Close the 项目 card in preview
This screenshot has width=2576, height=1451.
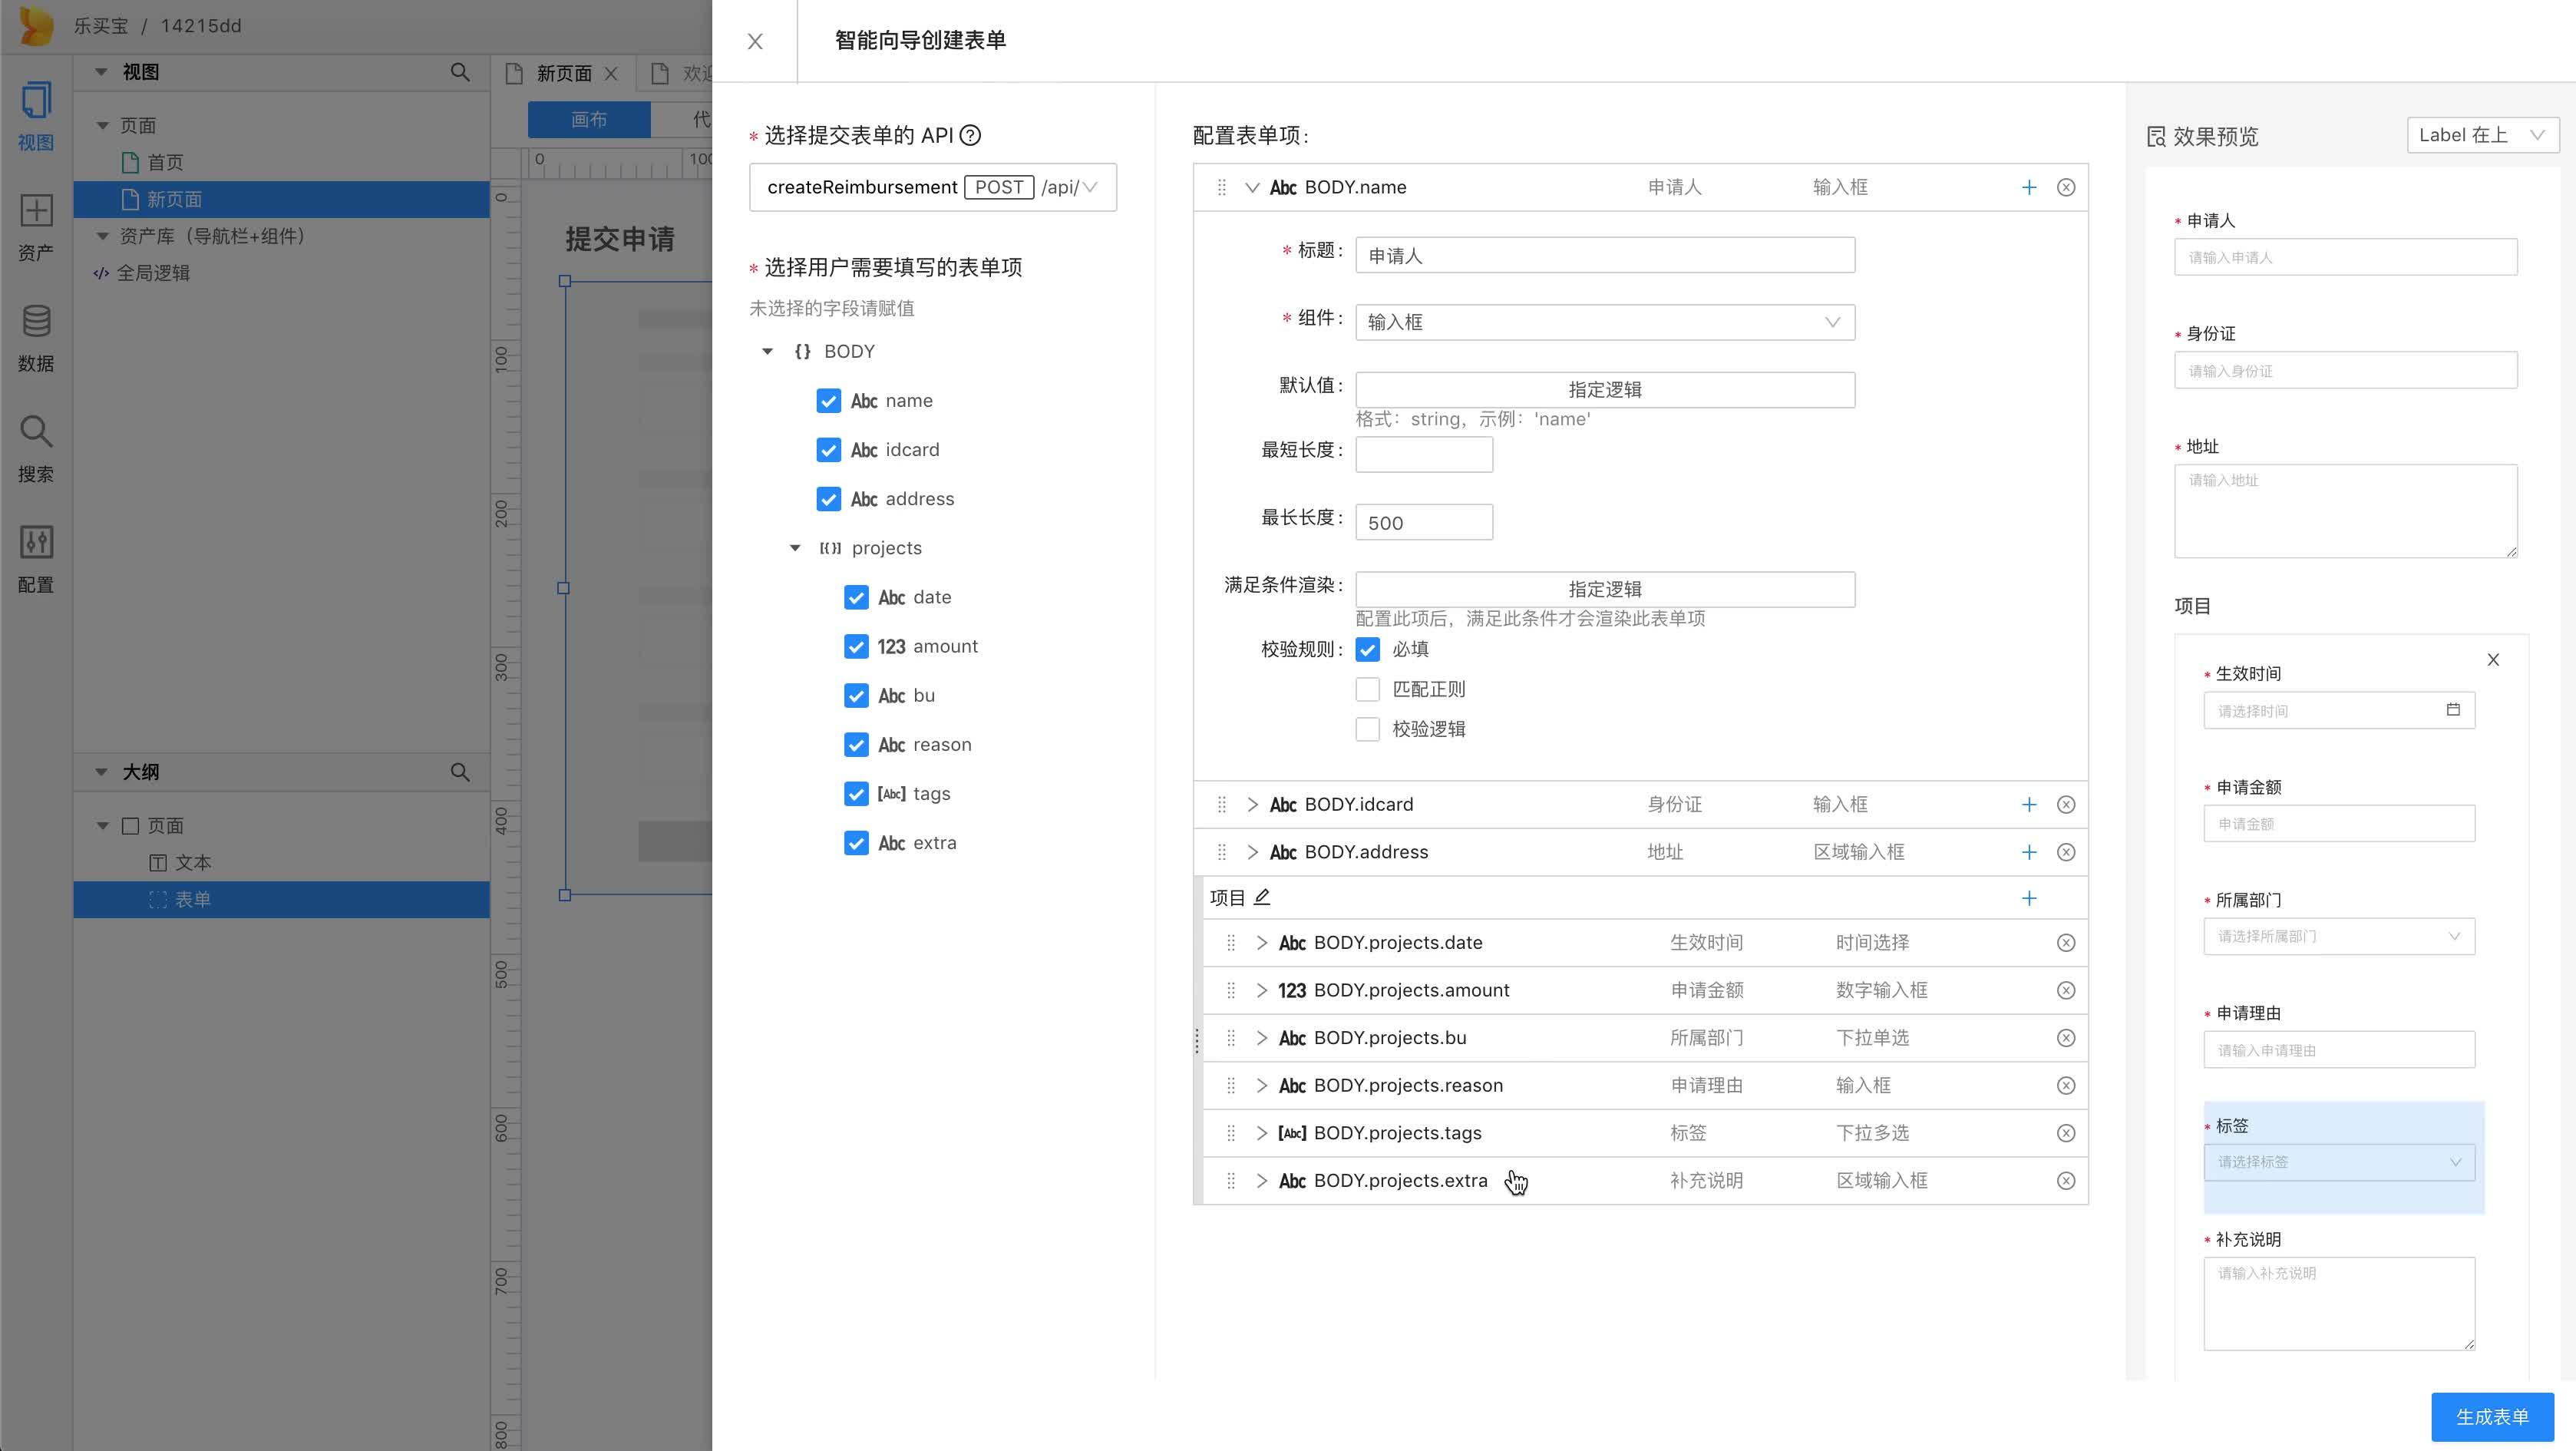tap(2493, 660)
